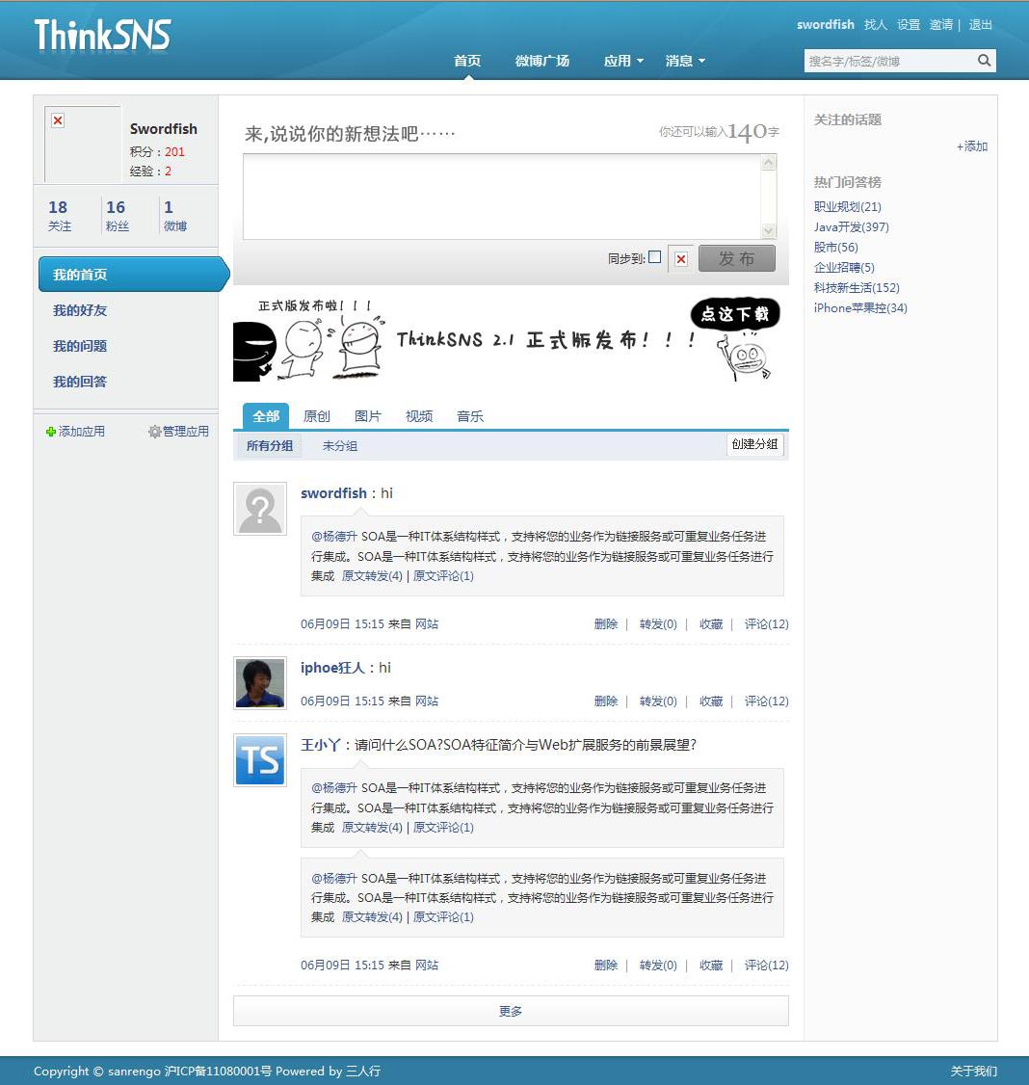1029x1085 pixels.
Task: Open the iPhone苹果控(34) topic
Action: pos(860,308)
